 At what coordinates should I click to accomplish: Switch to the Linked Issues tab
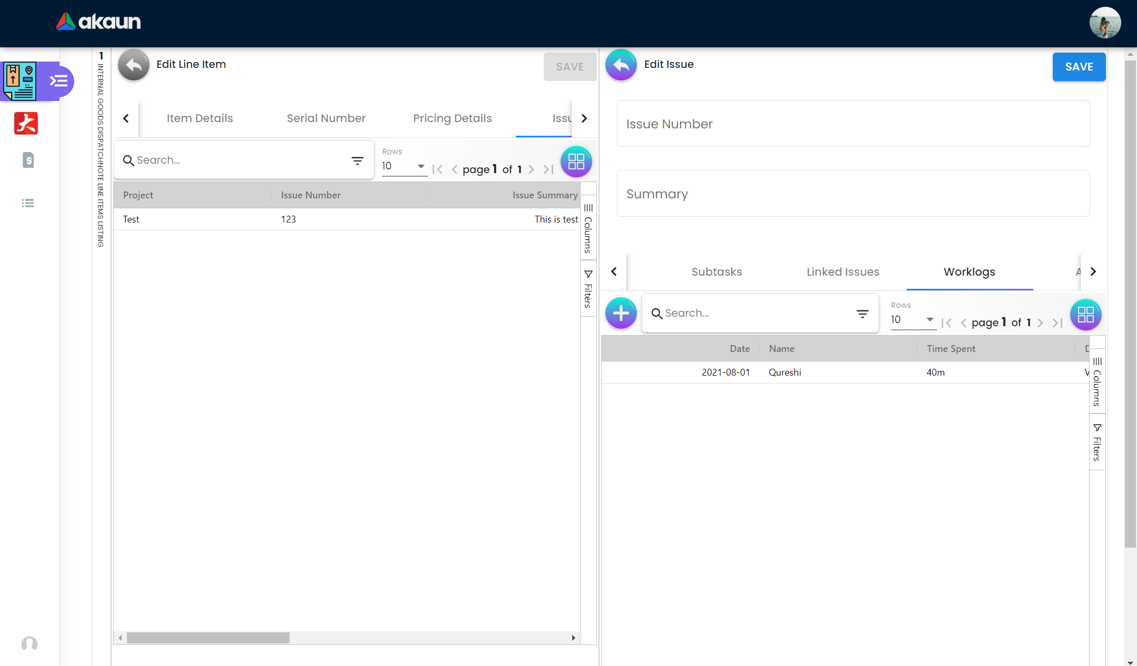[843, 272]
